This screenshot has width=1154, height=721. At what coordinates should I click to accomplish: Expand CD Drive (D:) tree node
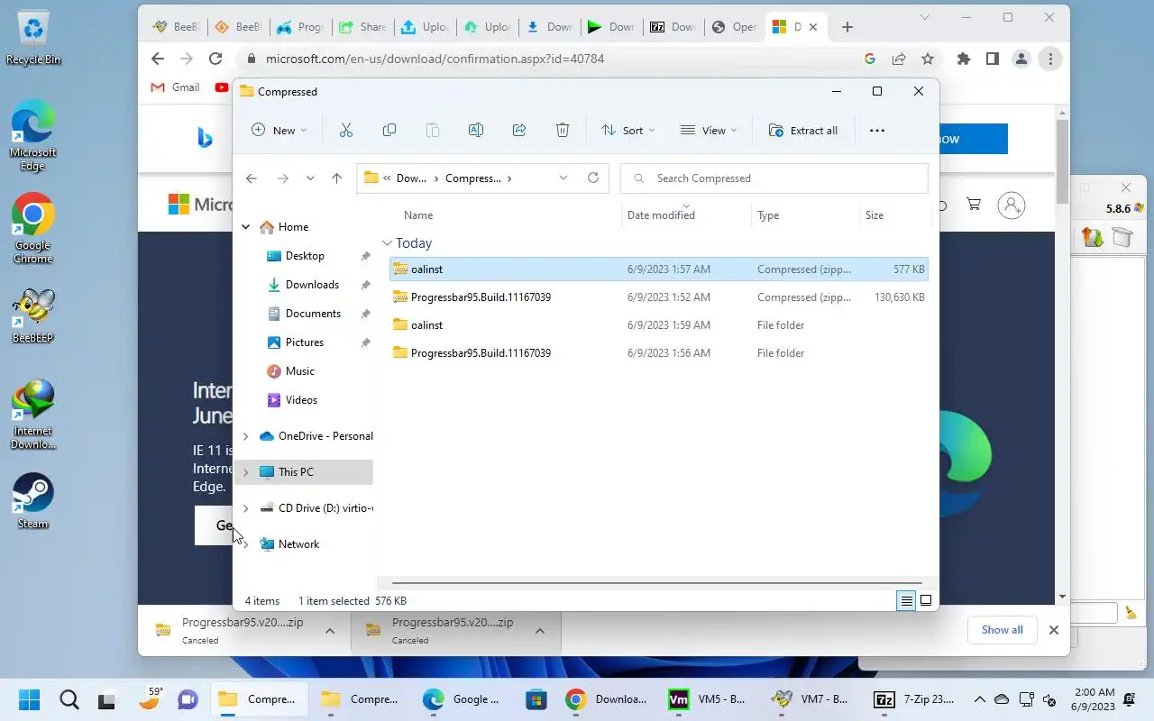coord(245,508)
